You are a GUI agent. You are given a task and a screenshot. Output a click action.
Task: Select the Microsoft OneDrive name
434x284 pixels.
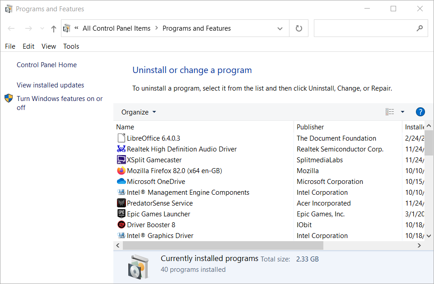tap(156, 182)
